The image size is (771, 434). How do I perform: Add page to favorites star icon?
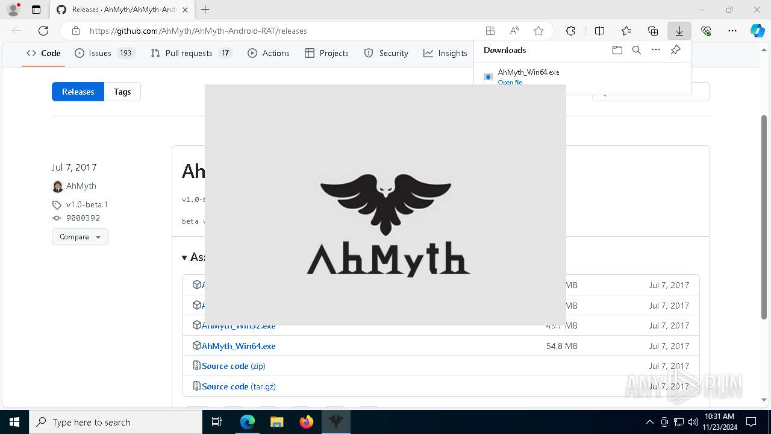point(538,31)
